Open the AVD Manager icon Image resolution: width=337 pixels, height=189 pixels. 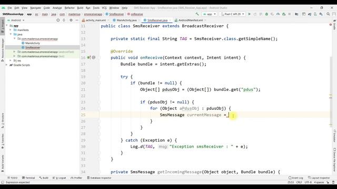pos(315,14)
